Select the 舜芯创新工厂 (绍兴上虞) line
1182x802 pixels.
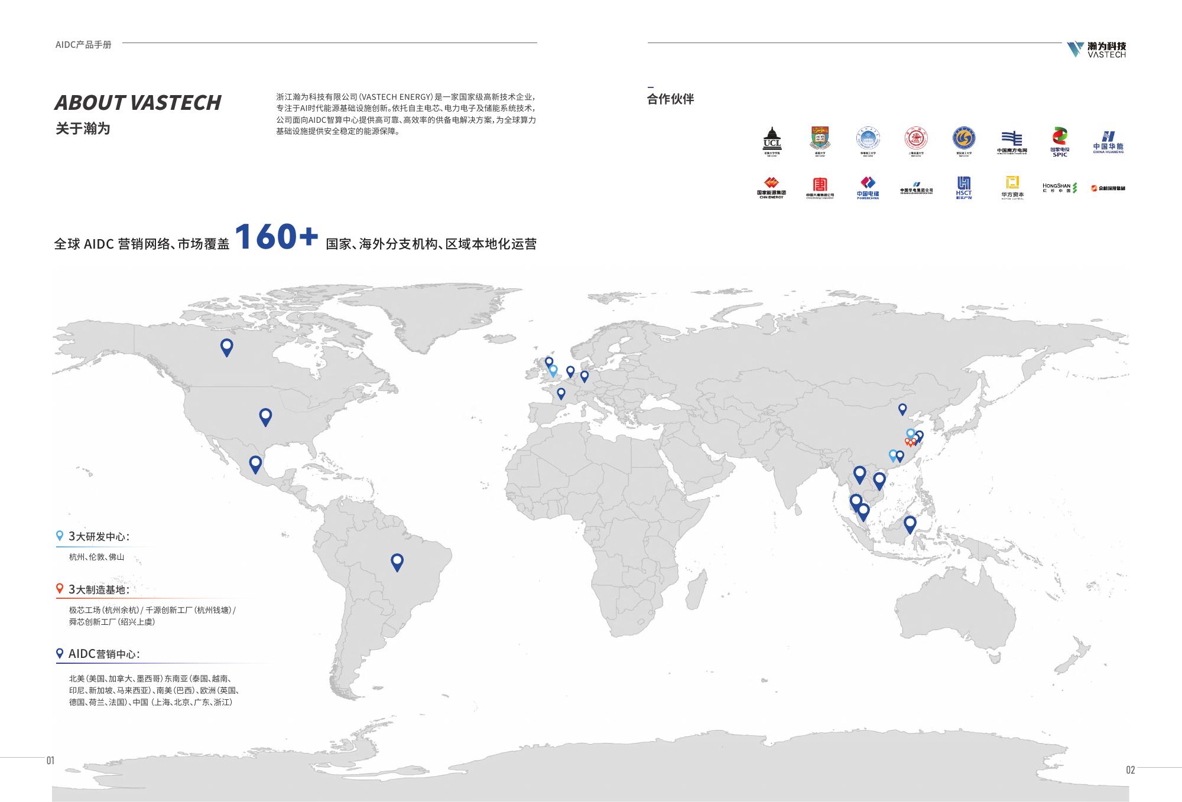click(x=112, y=622)
